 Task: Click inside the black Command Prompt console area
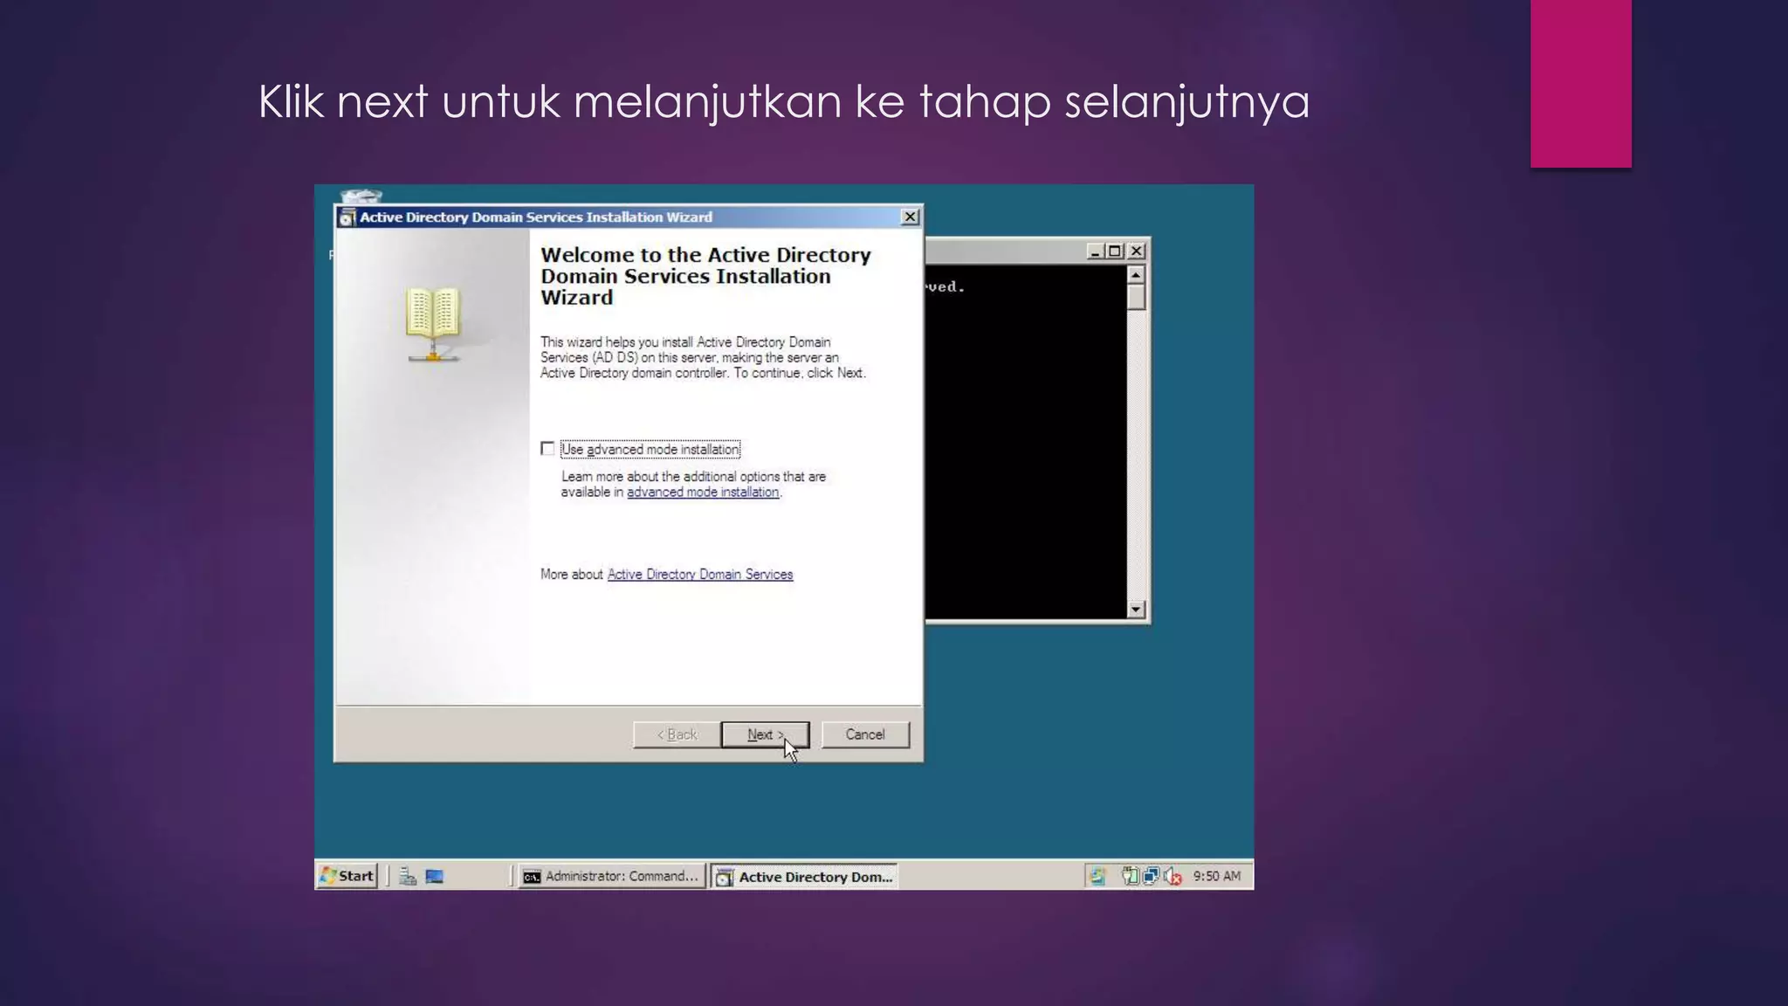pos(1026,442)
